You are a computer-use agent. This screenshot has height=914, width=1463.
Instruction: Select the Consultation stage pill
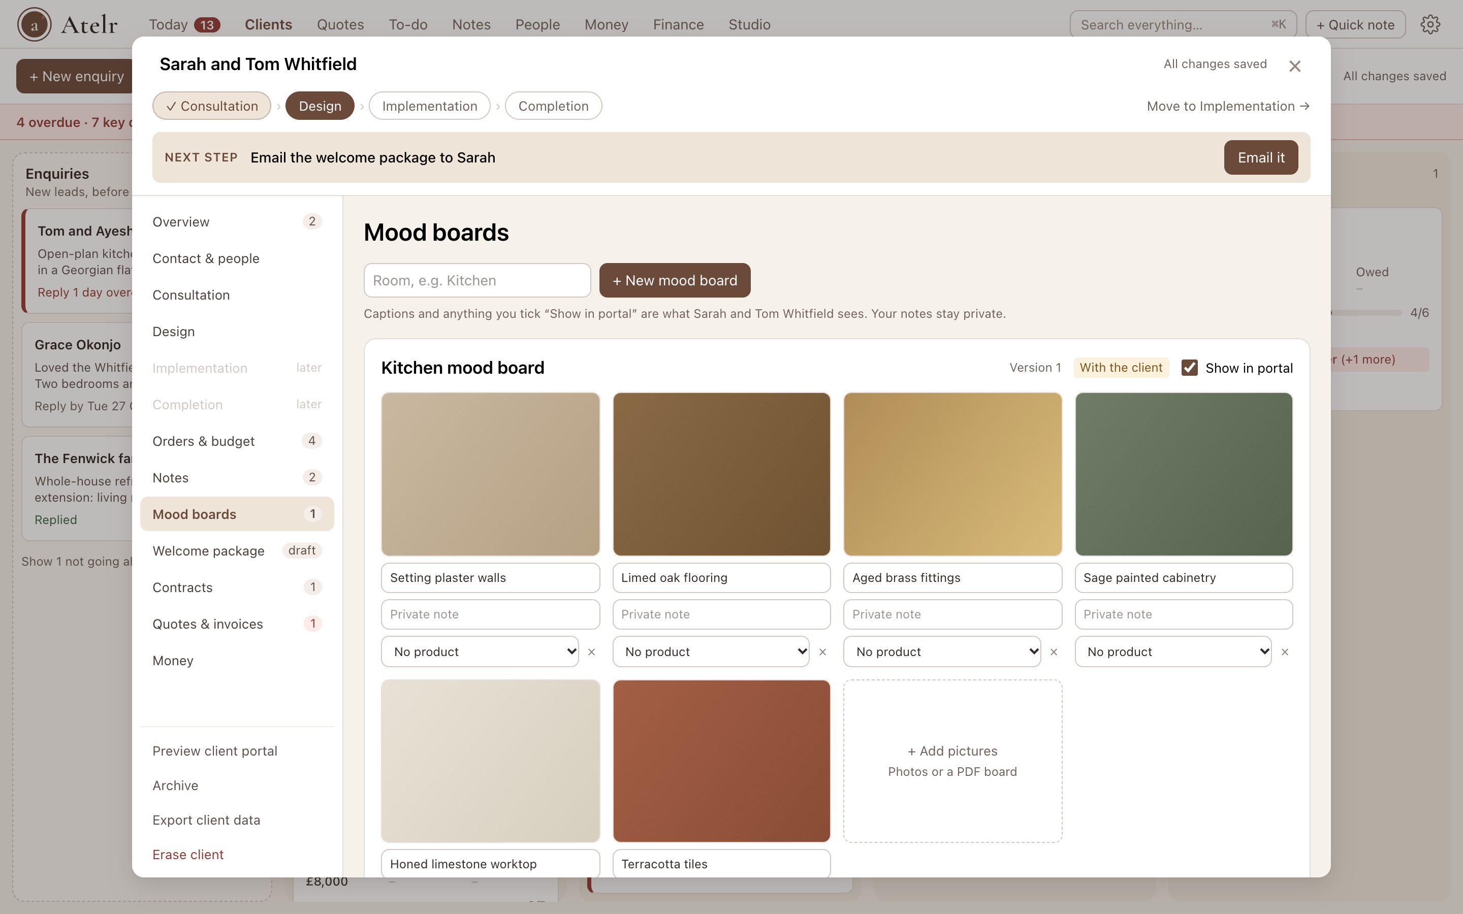pos(212,106)
